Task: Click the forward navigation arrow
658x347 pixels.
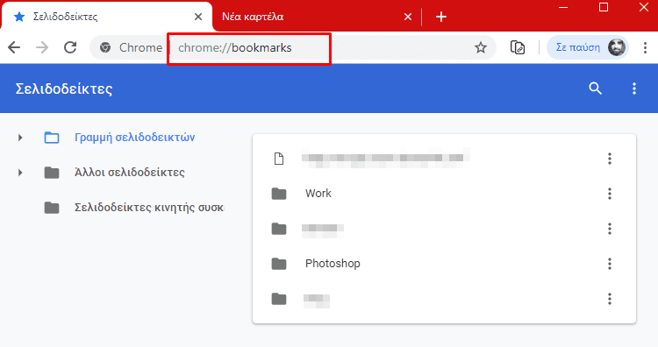Action: point(42,47)
